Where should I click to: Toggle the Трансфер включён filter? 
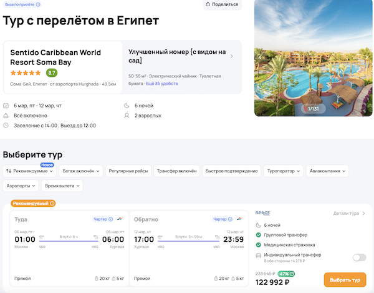(x=176, y=171)
